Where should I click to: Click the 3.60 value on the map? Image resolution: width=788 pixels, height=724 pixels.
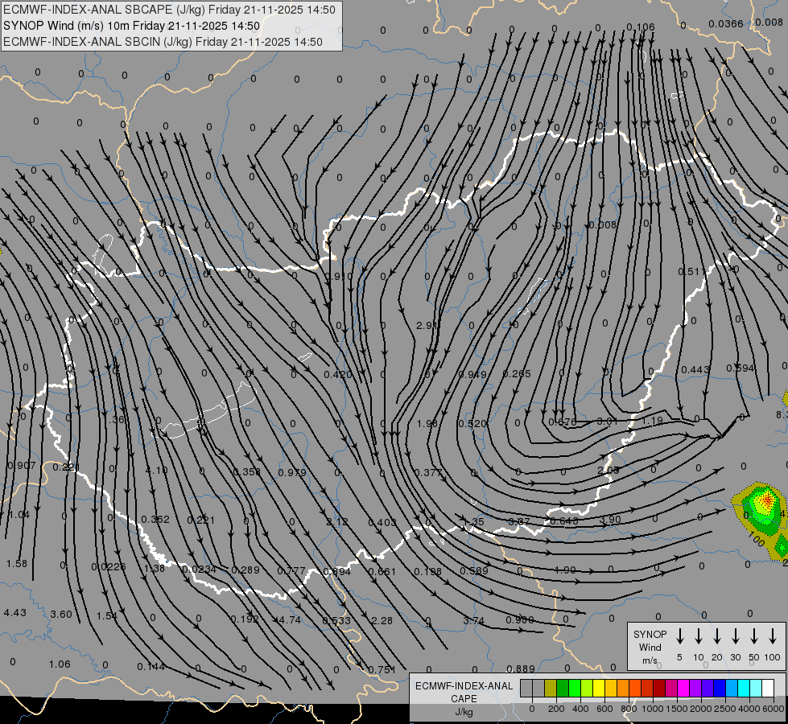[x=61, y=614]
